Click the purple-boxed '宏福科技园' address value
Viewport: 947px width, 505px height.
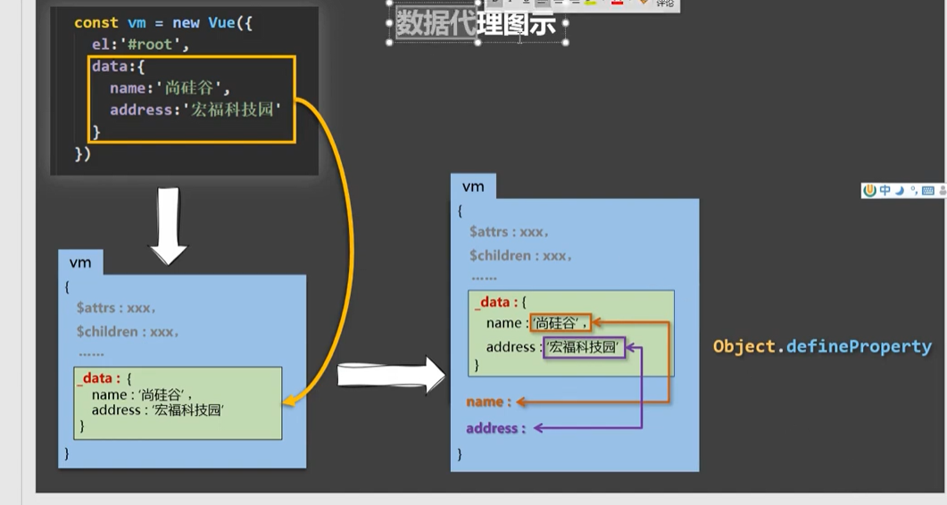584,347
